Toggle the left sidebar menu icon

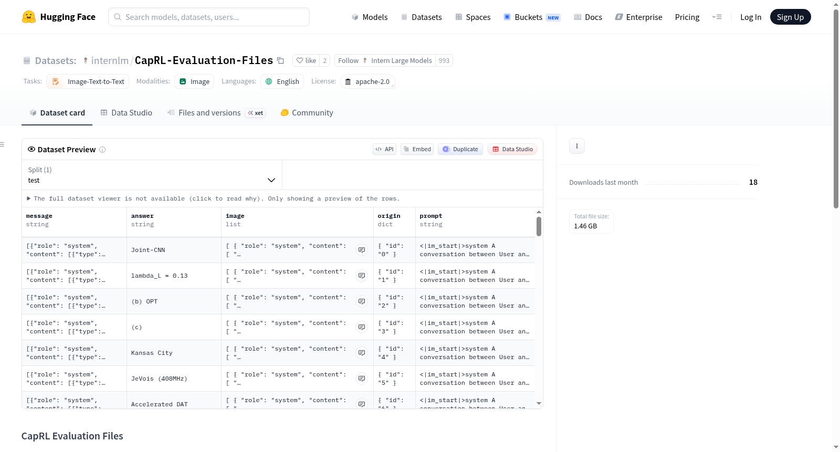point(3,144)
